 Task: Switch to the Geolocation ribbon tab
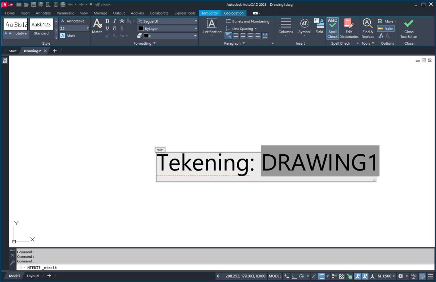pos(234,13)
